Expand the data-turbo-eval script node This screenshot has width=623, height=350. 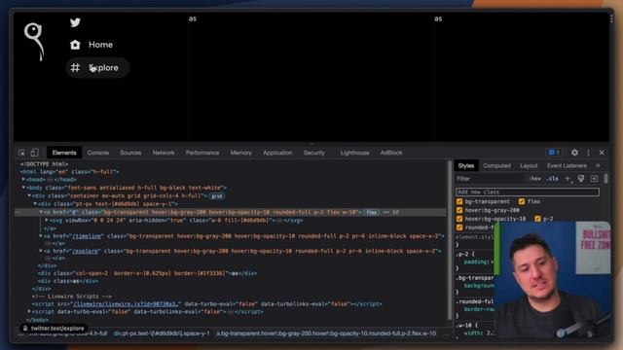[x=29, y=311]
